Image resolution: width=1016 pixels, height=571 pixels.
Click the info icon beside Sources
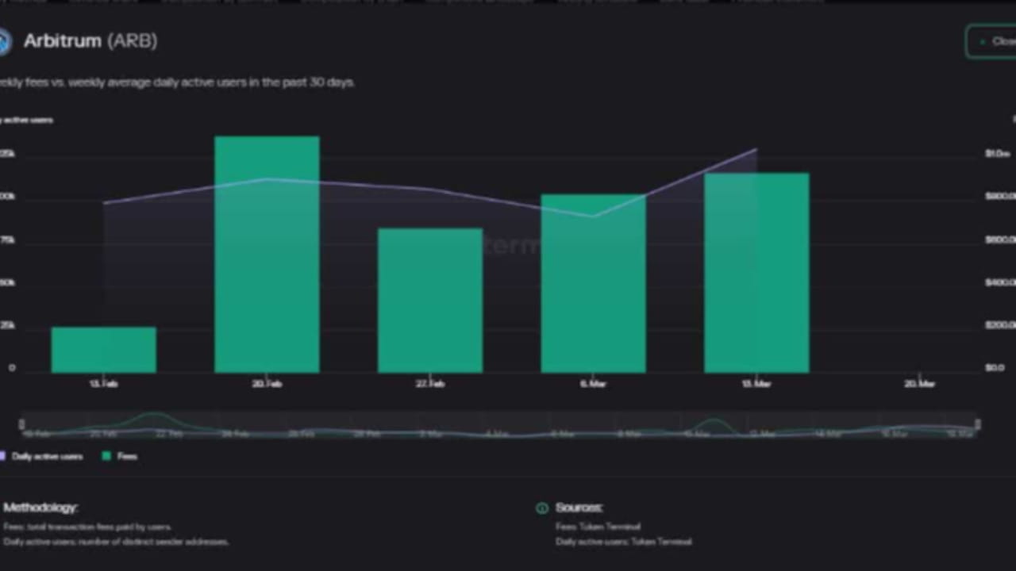(542, 508)
